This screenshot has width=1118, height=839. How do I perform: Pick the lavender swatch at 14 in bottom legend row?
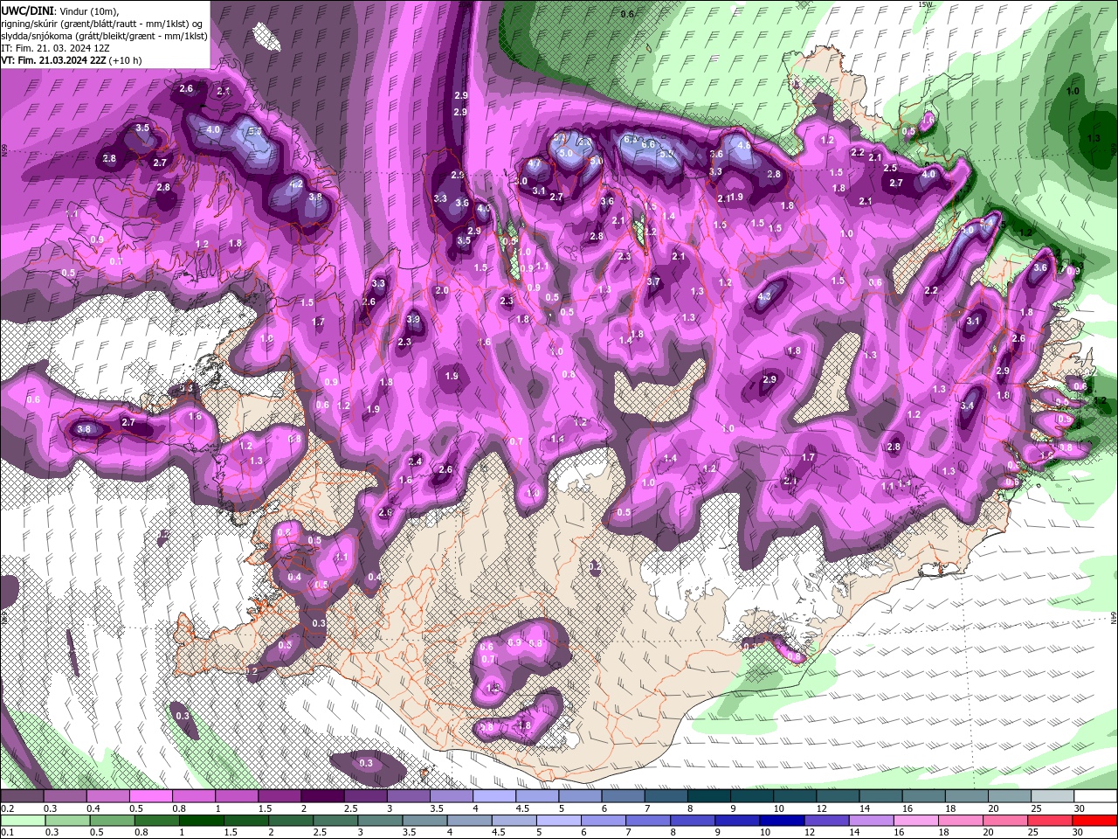point(871,821)
